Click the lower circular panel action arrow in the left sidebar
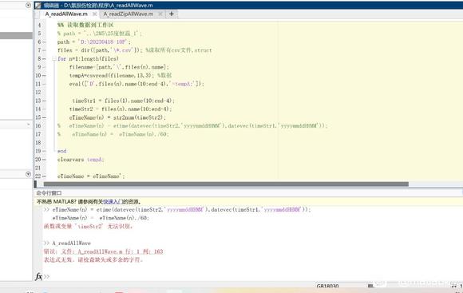The width and height of the screenshot is (463, 293). pyautogui.click(x=29, y=174)
